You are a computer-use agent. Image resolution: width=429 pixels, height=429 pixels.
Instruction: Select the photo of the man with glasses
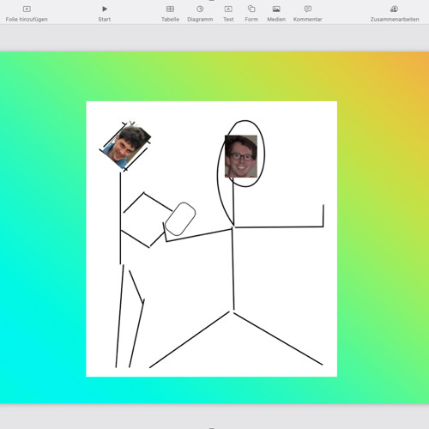click(x=241, y=156)
